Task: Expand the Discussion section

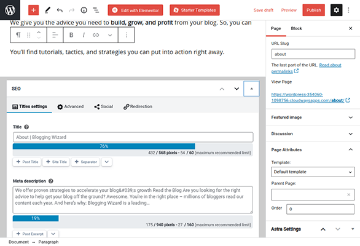Action: pos(313,133)
